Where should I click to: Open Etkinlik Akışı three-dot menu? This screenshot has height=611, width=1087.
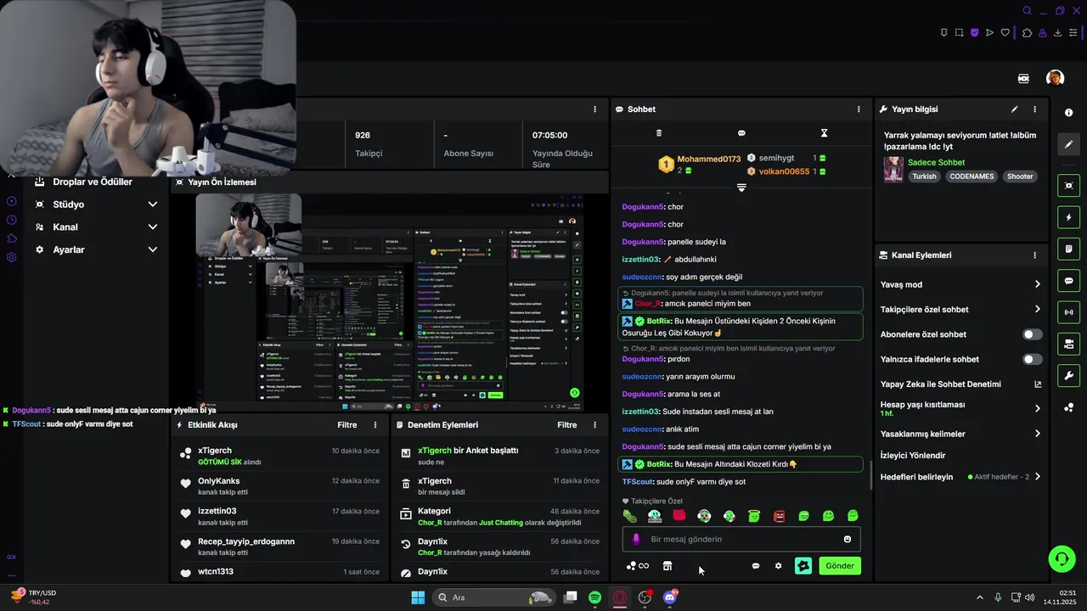point(375,425)
